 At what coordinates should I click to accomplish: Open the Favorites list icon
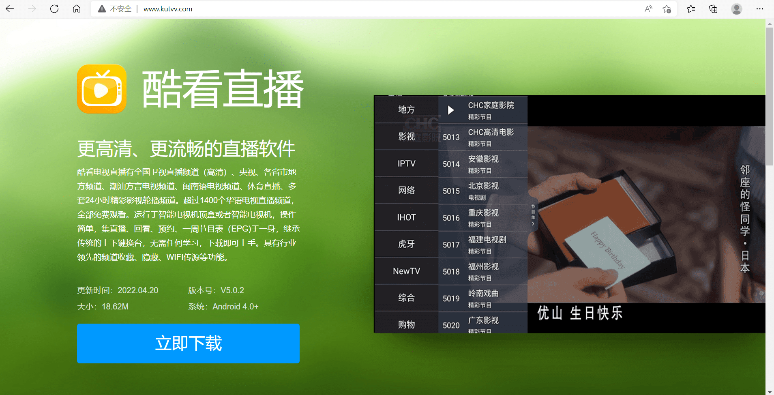pyautogui.click(x=690, y=9)
